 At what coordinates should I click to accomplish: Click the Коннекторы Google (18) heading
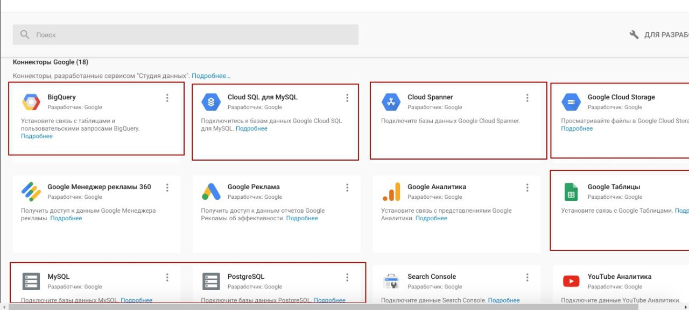click(51, 62)
